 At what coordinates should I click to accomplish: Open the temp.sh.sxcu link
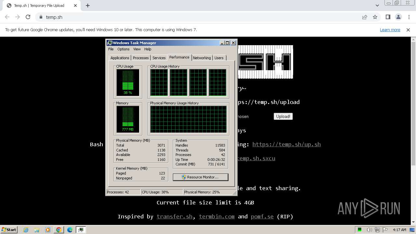(256, 158)
